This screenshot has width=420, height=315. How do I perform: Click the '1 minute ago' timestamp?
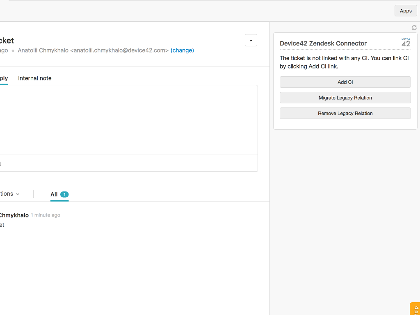coord(46,215)
